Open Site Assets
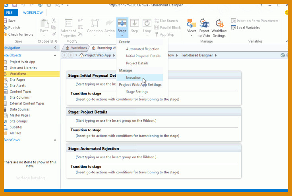292x196 pixels. pyautogui.click(x=18, y=86)
